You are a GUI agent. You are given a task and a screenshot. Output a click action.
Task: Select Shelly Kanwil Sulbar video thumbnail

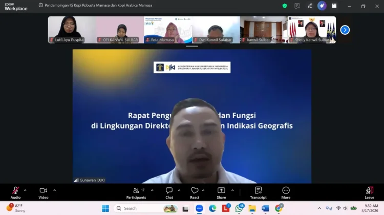coord(312,30)
